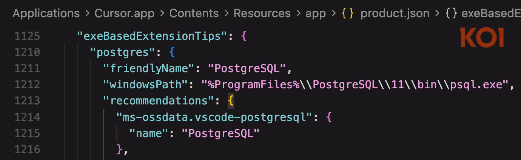This screenshot has width=521, height=160.
Task: Click the exeBasedExtensionTips braces icon in breadcrumb
Action: [x=452, y=14]
